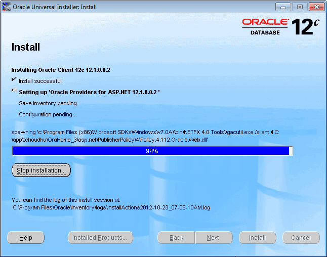This screenshot has height=257, width=327.
Task: Maximize the installer window
Action: [300, 7]
